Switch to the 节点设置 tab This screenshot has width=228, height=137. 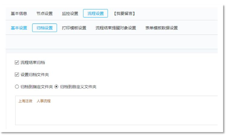[45, 14]
